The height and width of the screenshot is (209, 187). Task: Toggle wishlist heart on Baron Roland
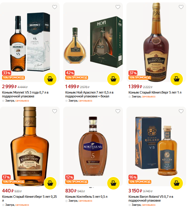(181, 111)
